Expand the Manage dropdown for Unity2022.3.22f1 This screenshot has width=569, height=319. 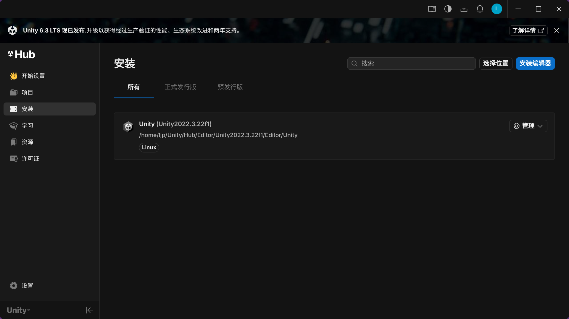(528, 126)
